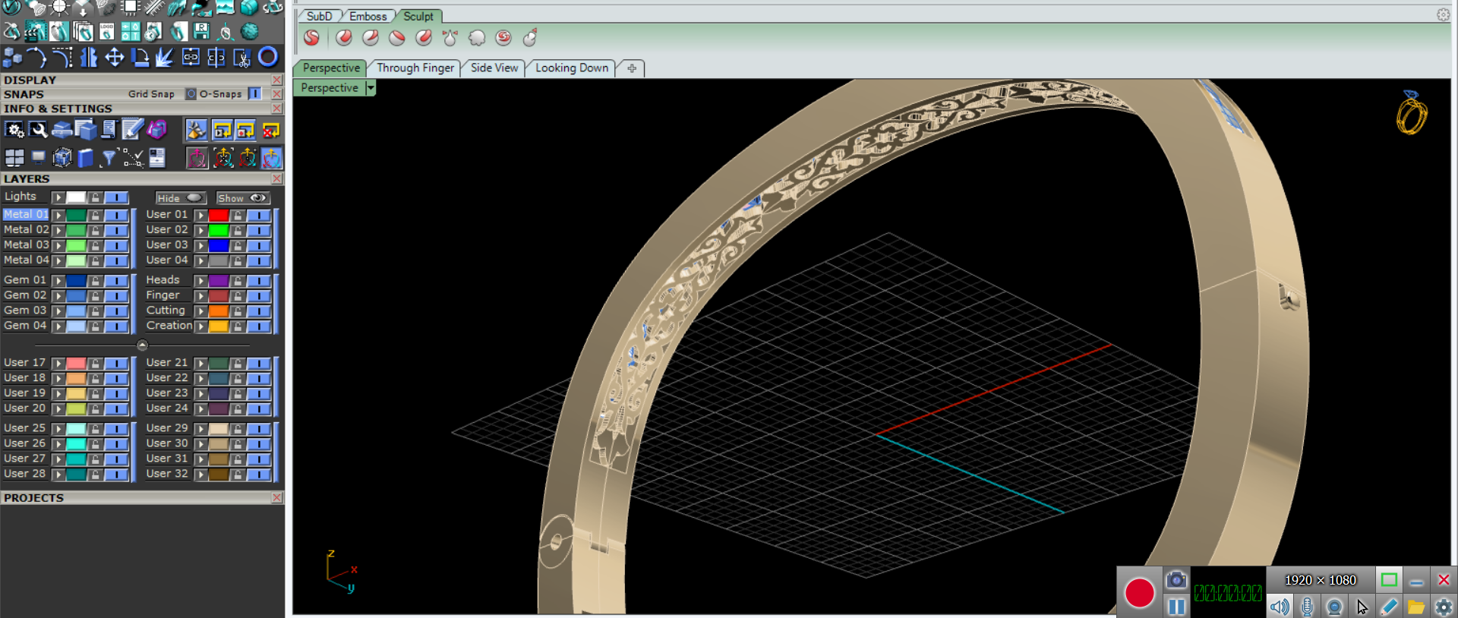Toggle visibility of the Metal 02 layer

pyautogui.click(x=116, y=230)
